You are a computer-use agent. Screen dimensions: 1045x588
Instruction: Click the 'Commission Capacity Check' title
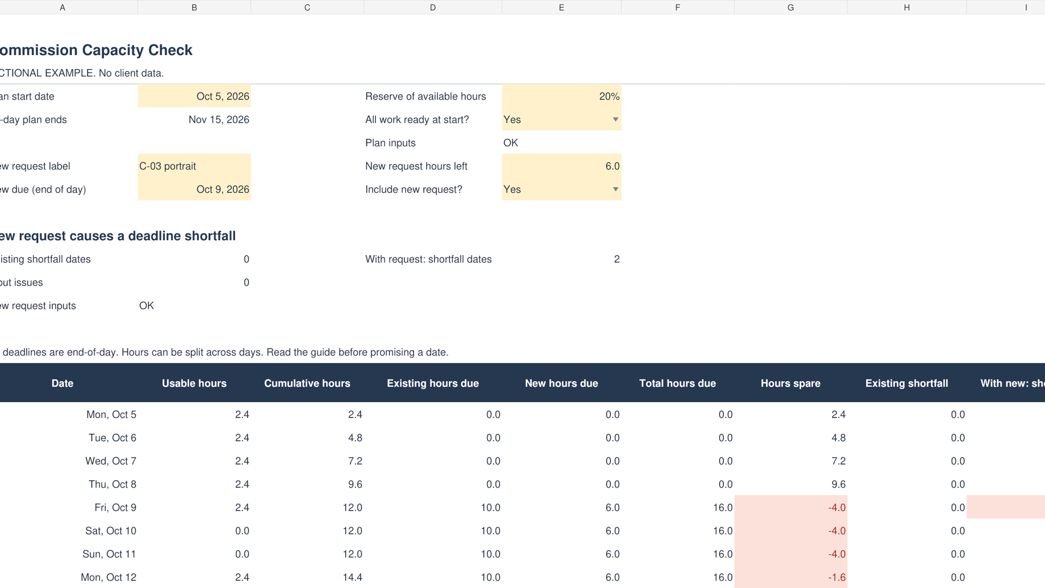click(x=96, y=50)
